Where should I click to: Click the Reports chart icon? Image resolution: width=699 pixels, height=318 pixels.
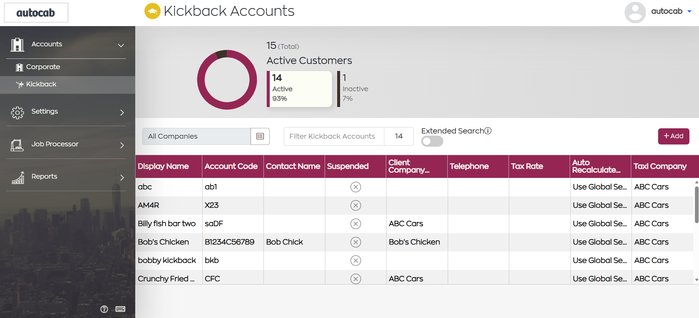pos(18,178)
